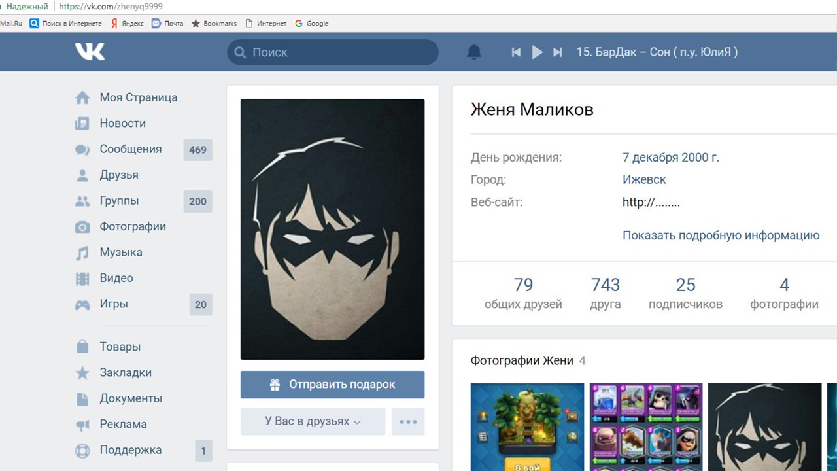
Task: Show detailed profile information
Action: [x=721, y=235]
